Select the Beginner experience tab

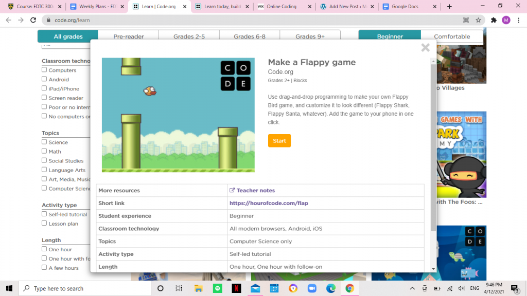(390, 36)
